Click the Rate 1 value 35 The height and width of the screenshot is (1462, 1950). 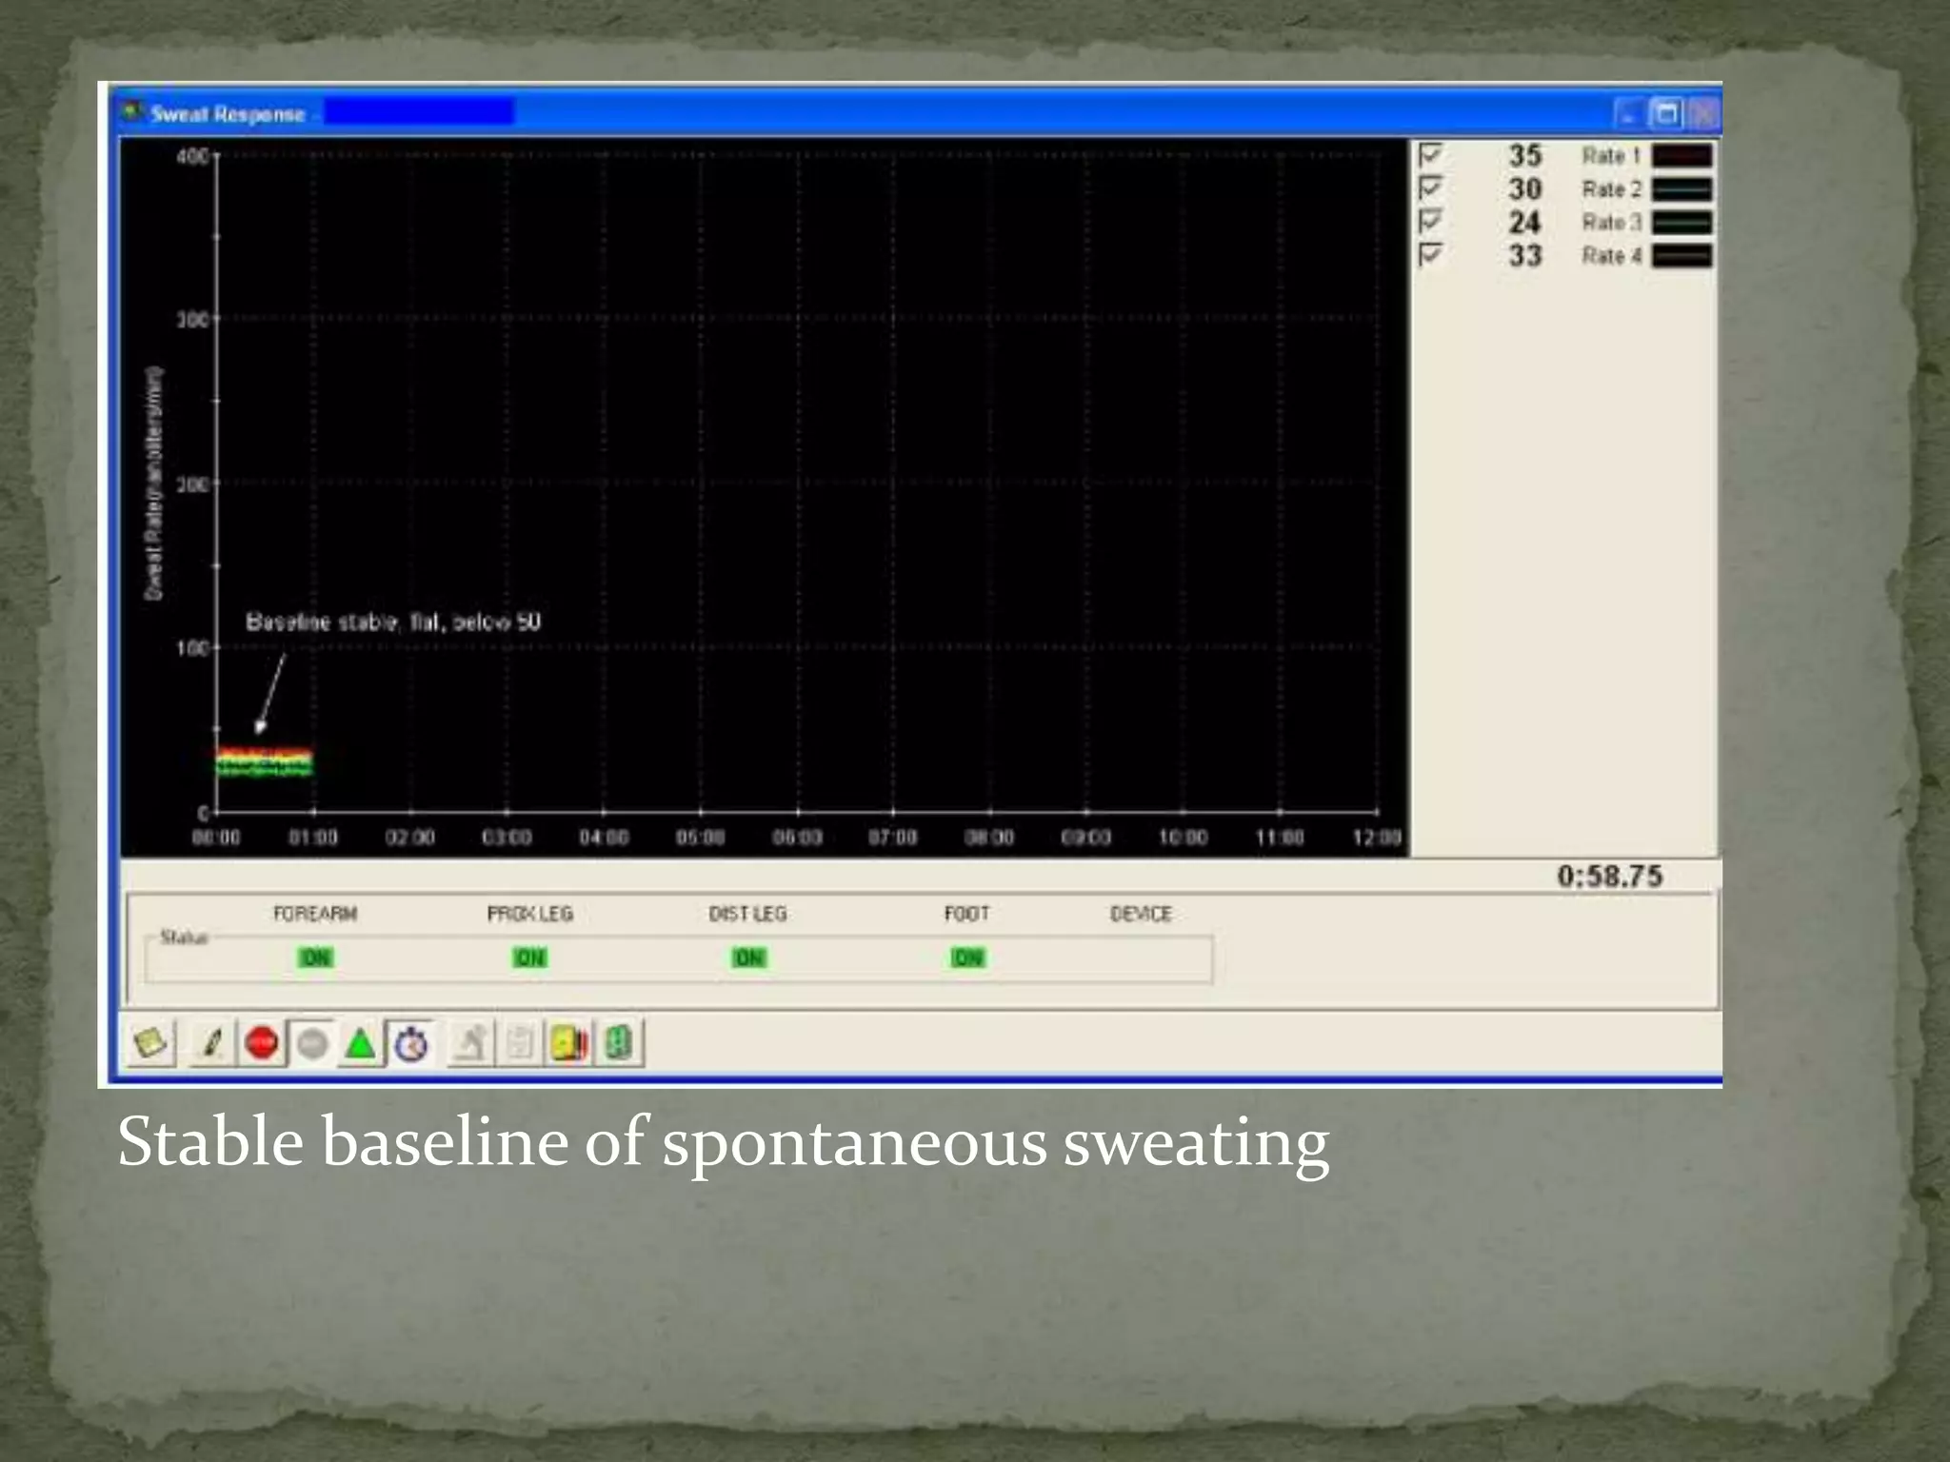tap(1524, 155)
